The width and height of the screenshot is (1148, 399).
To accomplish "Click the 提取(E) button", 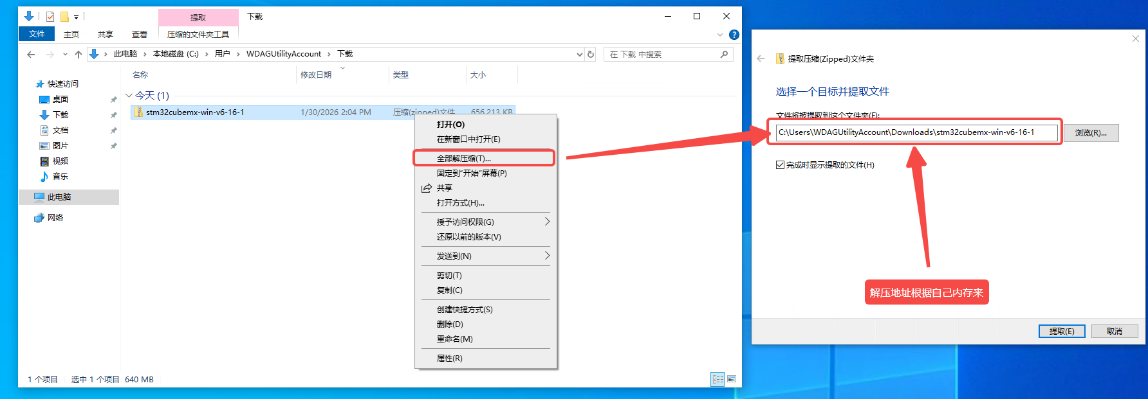I will click(1062, 331).
